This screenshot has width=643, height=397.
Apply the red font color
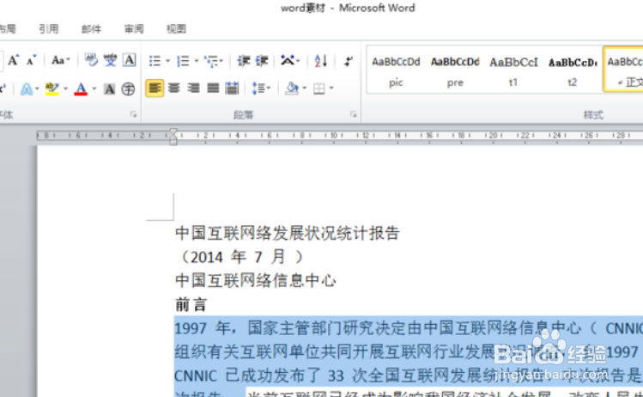pyautogui.click(x=81, y=89)
